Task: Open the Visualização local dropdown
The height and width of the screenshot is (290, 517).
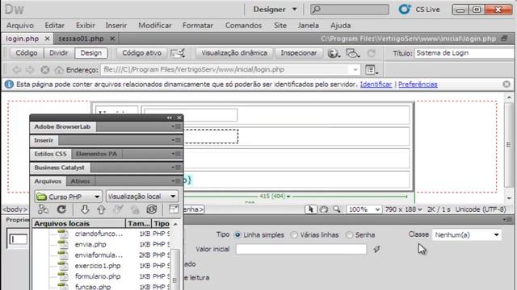Action: click(x=142, y=197)
